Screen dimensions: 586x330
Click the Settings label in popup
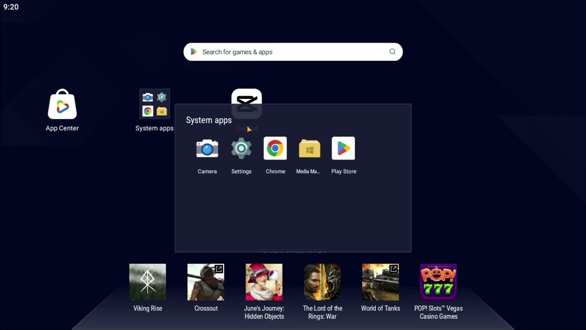241,171
